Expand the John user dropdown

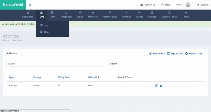click(x=179, y=5)
